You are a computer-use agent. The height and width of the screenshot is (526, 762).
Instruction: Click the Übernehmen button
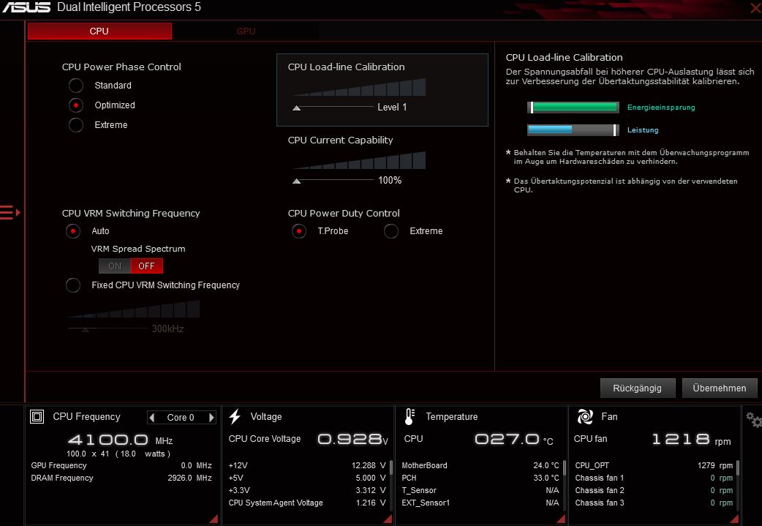tap(720, 388)
